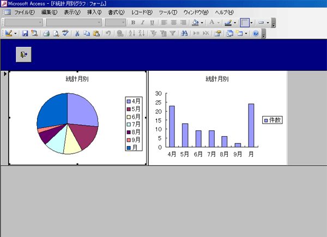Click formatting toolbar options chevron
Image resolution: width=327 pixels, height=237 pixels.
click(274, 22)
